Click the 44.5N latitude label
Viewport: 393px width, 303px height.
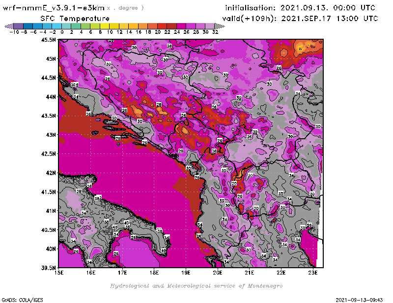[x=48, y=78]
